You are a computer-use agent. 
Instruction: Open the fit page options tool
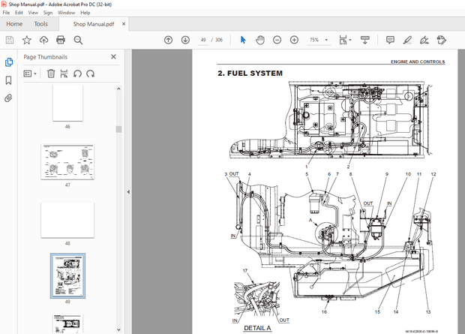click(343, 40)
